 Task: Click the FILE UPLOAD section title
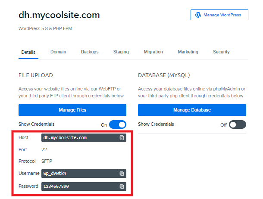point(36,75)
